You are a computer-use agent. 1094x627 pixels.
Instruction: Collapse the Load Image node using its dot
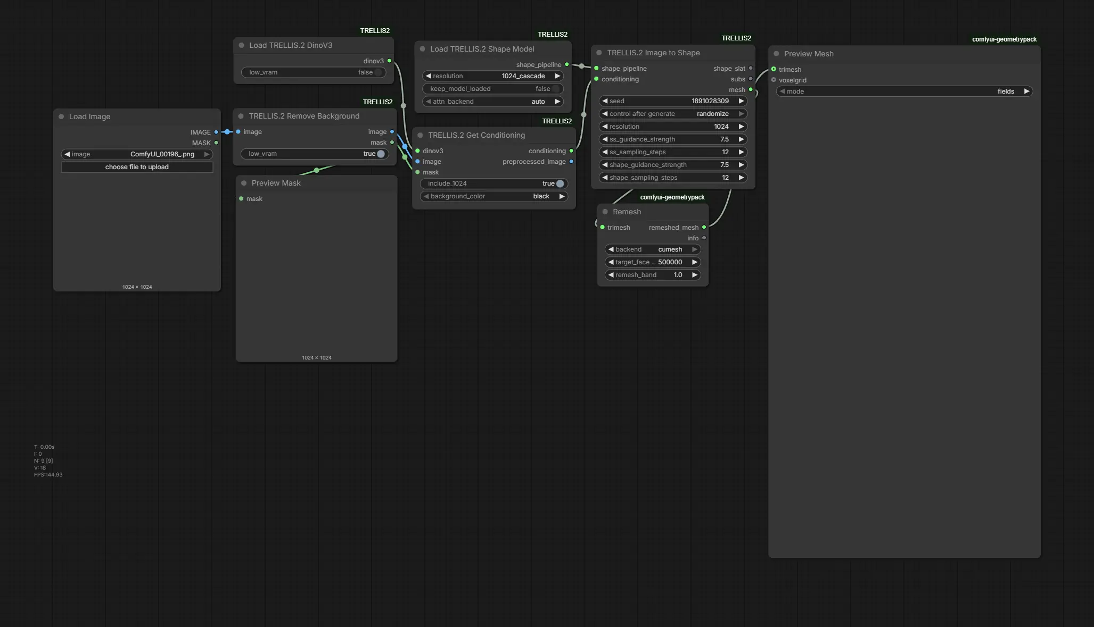(x=61, y=116)
